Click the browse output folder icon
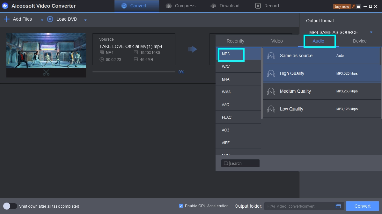This screenshot has height=214, width=382. [338, 206]
